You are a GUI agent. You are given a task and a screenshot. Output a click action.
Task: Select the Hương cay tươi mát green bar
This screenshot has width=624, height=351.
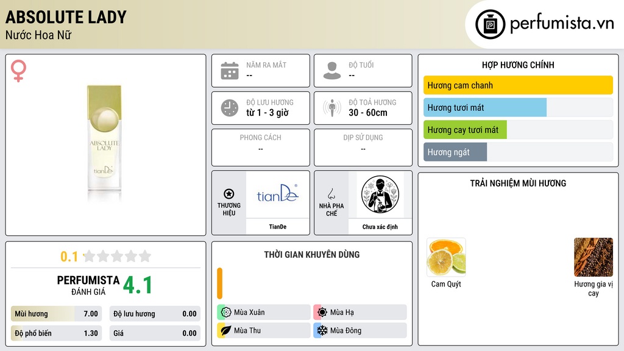click(x=465, y=130)
